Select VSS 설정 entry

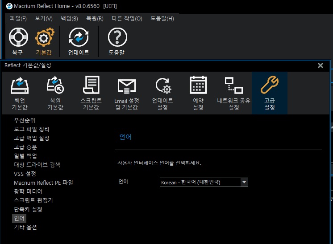click(x=25, y=174)
